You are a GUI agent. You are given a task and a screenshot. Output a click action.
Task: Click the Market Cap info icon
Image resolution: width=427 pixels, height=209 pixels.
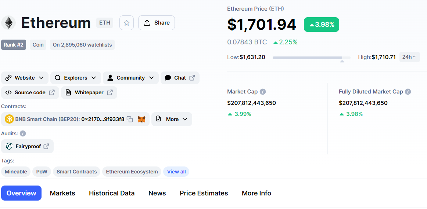tap(263, 92)
